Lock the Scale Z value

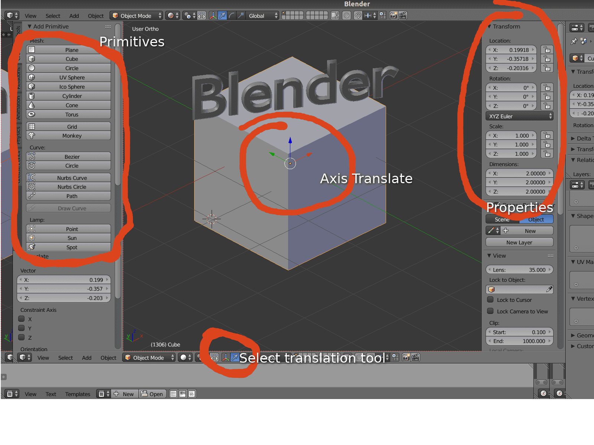coord(547,154)
